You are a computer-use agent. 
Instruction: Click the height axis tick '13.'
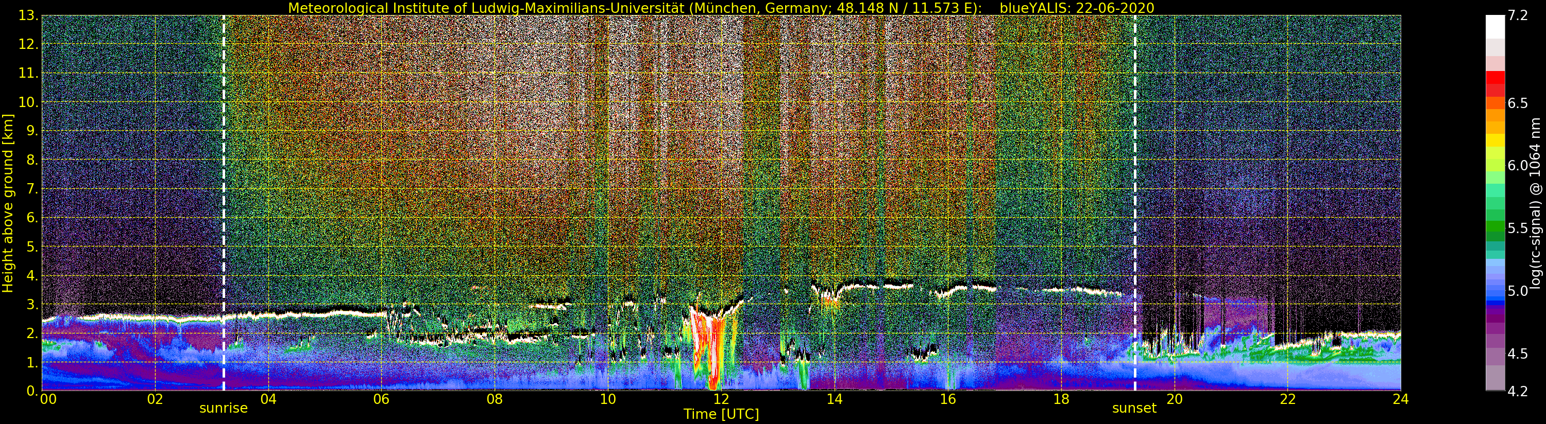29,15
